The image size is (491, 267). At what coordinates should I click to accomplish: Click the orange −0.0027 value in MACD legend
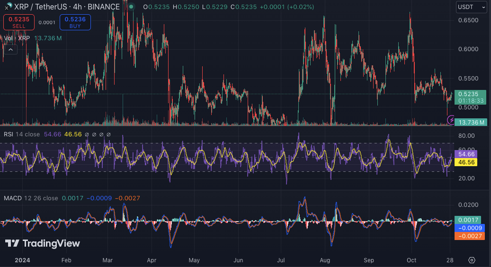tap(127, 198)
